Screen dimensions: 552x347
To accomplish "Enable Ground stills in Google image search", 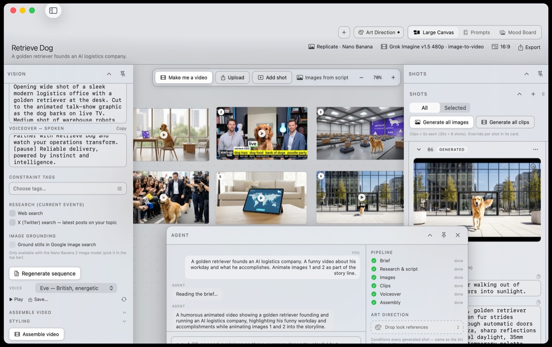I will (12, 245).
